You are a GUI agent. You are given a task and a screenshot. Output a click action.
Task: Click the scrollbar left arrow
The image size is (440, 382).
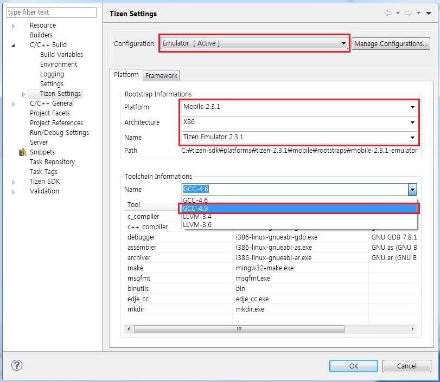[129, 329]
